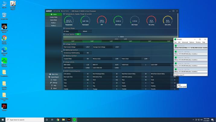216x122 pixels.
Task: Select Prime95 Worker #1 Self-Test window
Action: click(x=191, y=52)
